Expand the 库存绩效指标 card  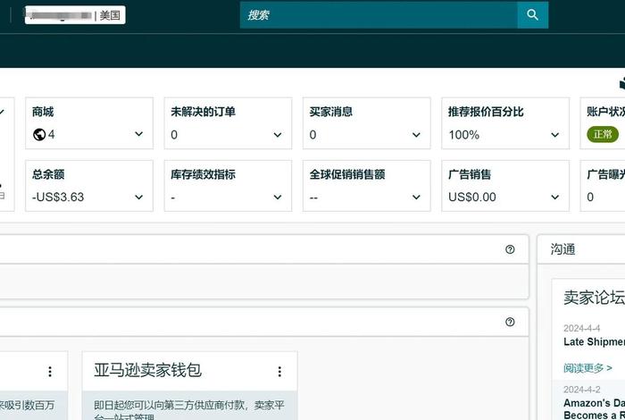pos(278,197)
